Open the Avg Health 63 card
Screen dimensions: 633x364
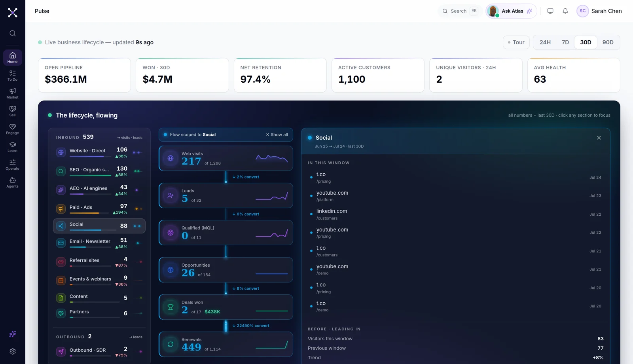pos(574,75)
